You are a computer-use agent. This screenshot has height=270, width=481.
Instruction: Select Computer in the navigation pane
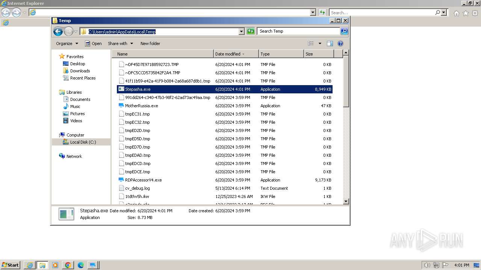tap(75, 135)
